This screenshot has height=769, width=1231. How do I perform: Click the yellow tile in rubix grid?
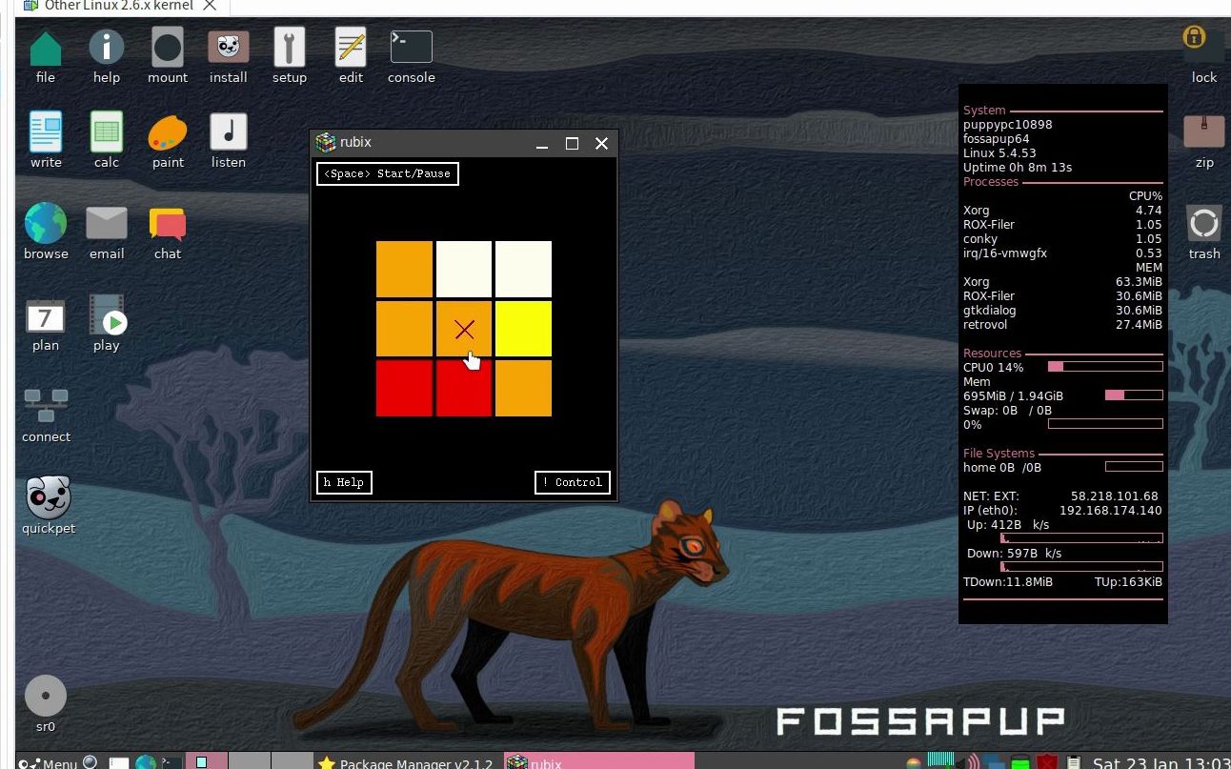[x=523, y=329]
